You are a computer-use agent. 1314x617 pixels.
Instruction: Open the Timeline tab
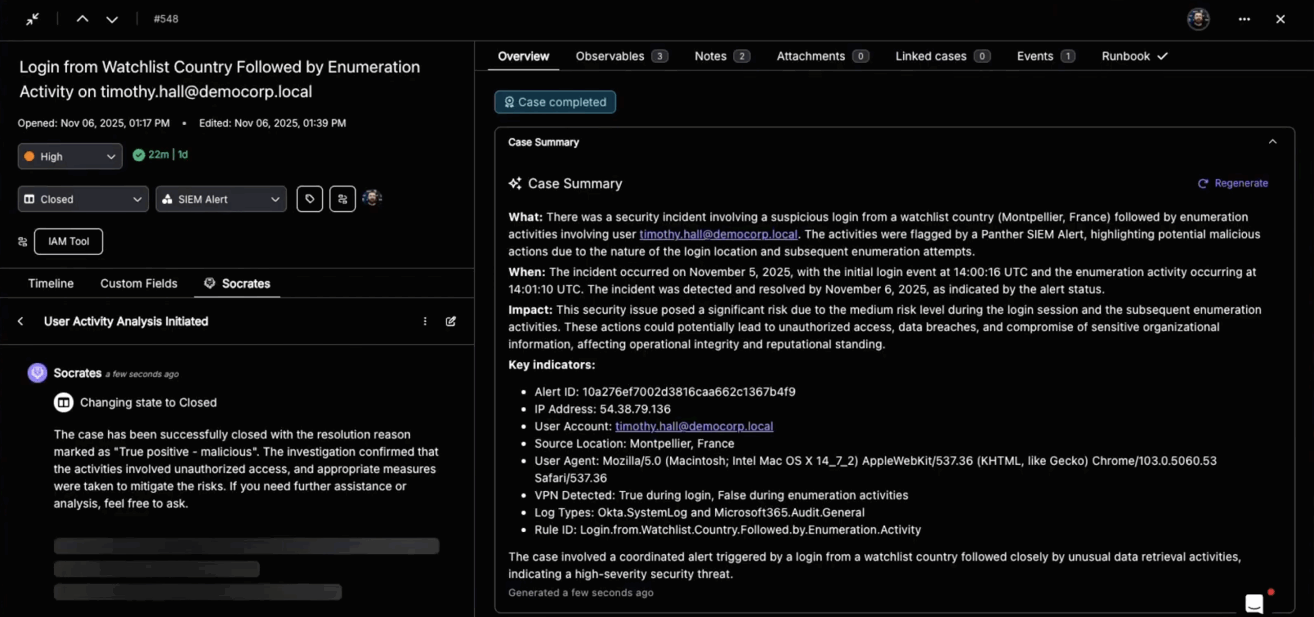click(51, 283)
